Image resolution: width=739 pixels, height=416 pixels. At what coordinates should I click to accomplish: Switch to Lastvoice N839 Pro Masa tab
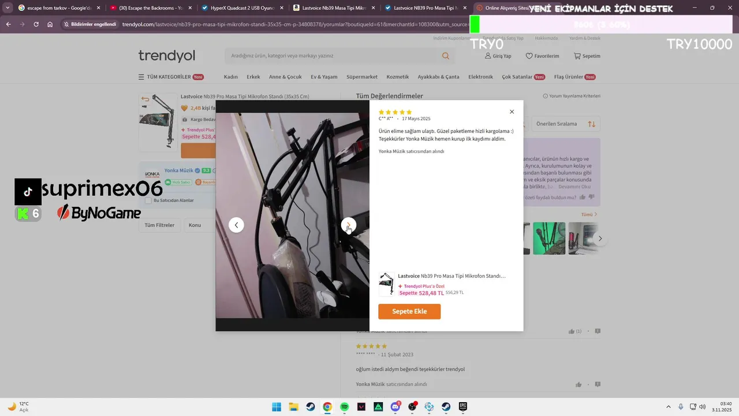coord(426,8)
